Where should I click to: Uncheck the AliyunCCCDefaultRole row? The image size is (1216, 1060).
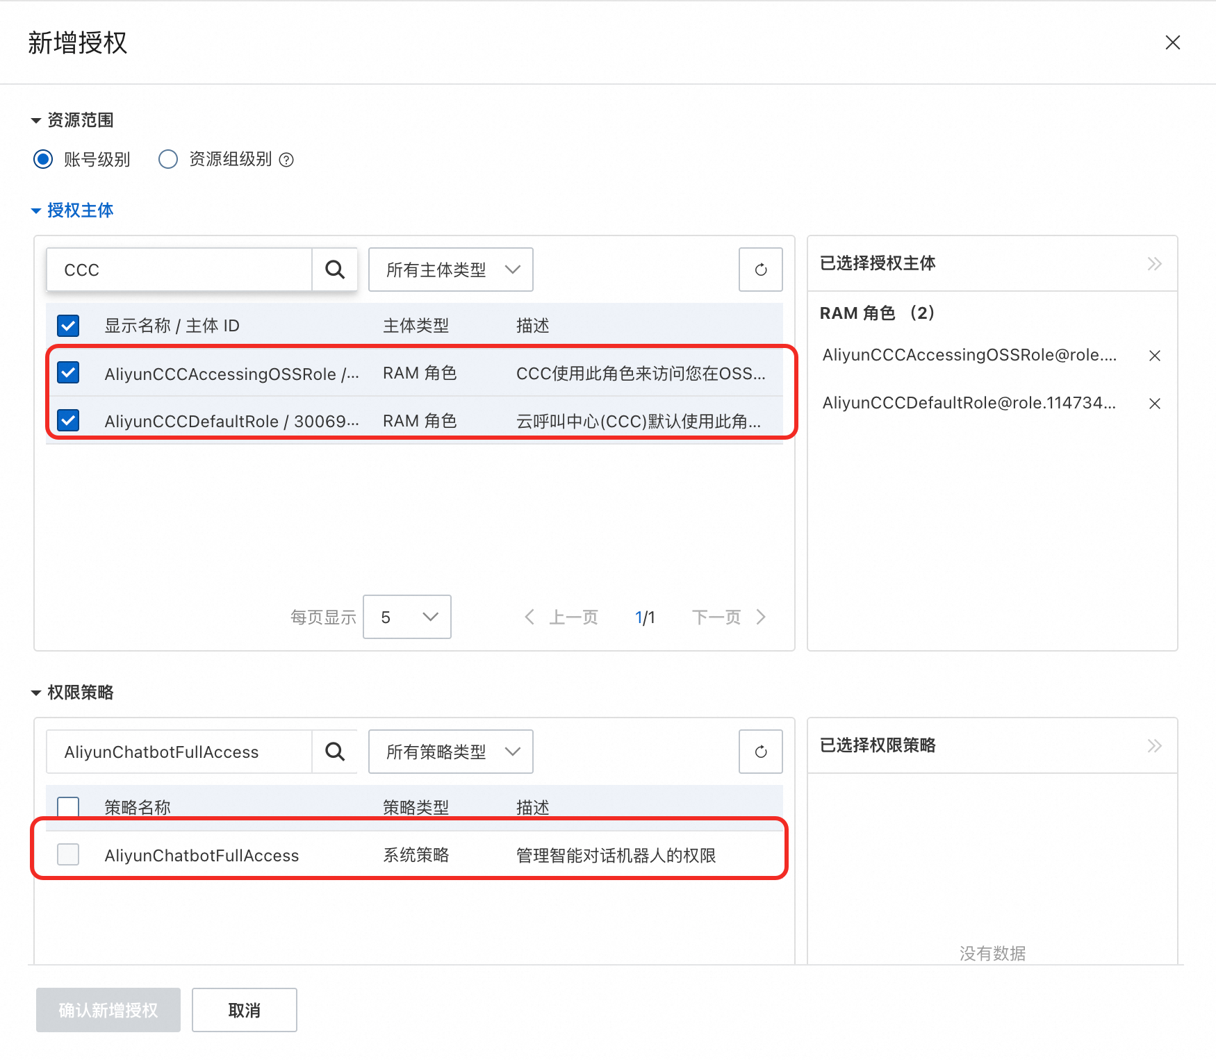(x=68, y=421)
